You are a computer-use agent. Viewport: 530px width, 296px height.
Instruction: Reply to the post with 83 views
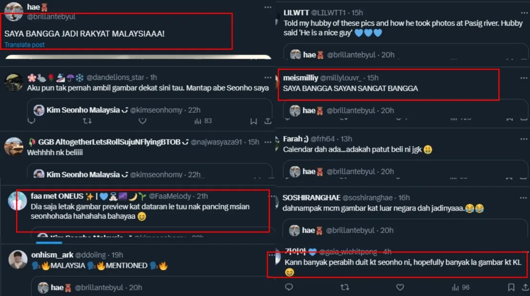pos(32,121)
